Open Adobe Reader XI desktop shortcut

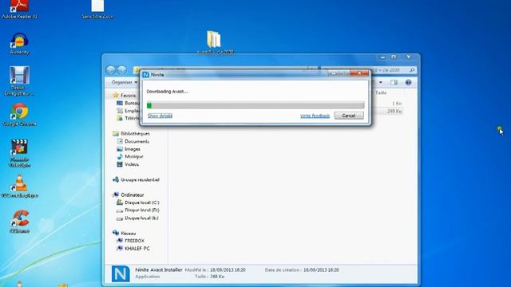tap(19, 9)
